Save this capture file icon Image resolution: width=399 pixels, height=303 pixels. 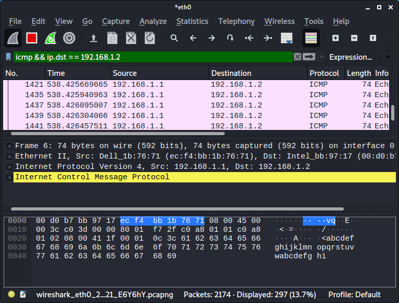point(112,38)
